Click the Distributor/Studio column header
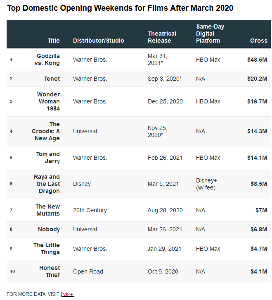Image resolution: width=272 pixels, height=300 pixels. [99, 41]
